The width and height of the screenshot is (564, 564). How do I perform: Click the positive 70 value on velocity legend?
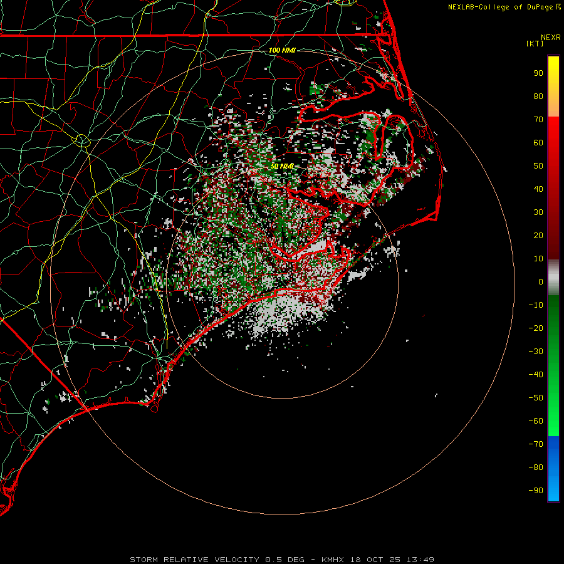538,120
